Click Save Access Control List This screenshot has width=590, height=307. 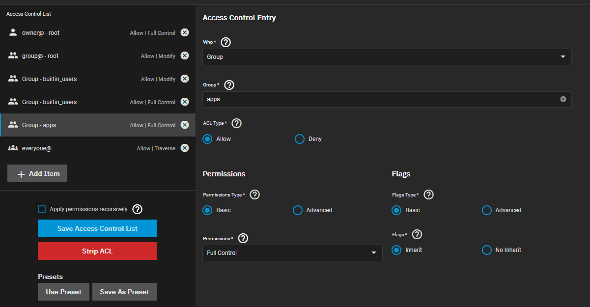coord(97,228)
